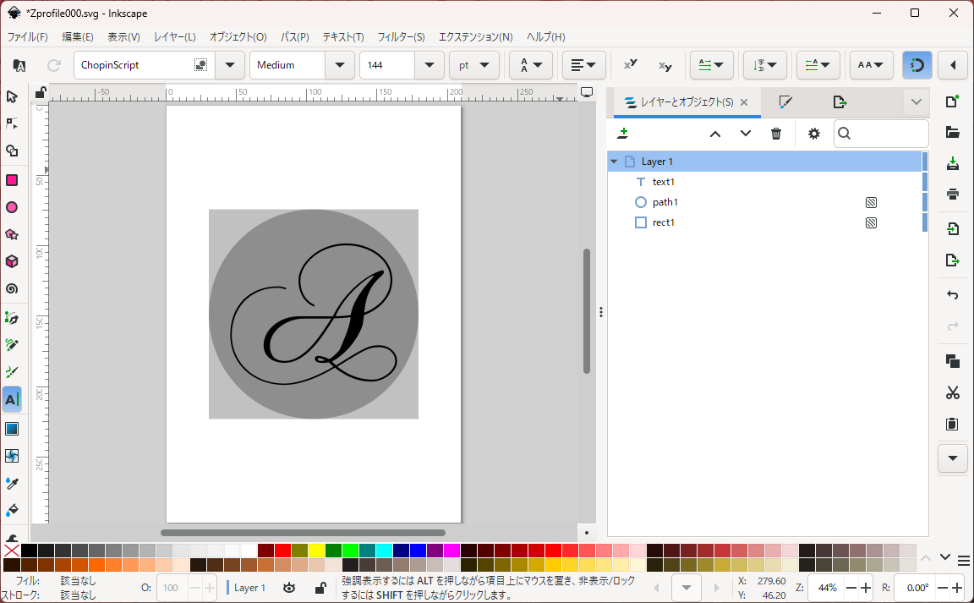This screenshot has height=603, width=974.
Task: Click the zoom-in plus button
Action: tap(866, 588)
